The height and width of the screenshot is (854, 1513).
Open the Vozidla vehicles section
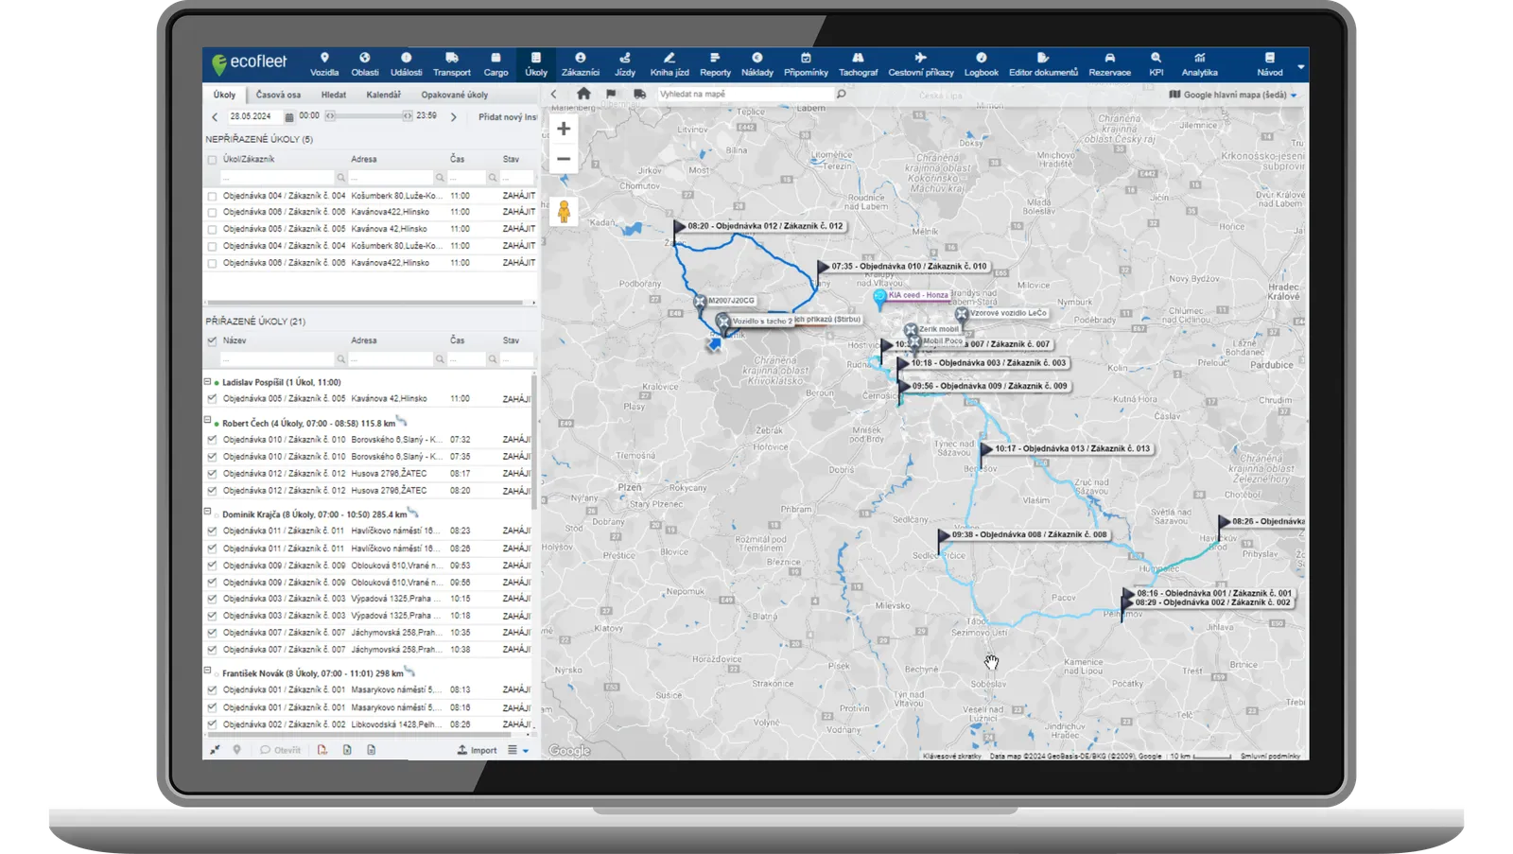[x=324, y=63]
